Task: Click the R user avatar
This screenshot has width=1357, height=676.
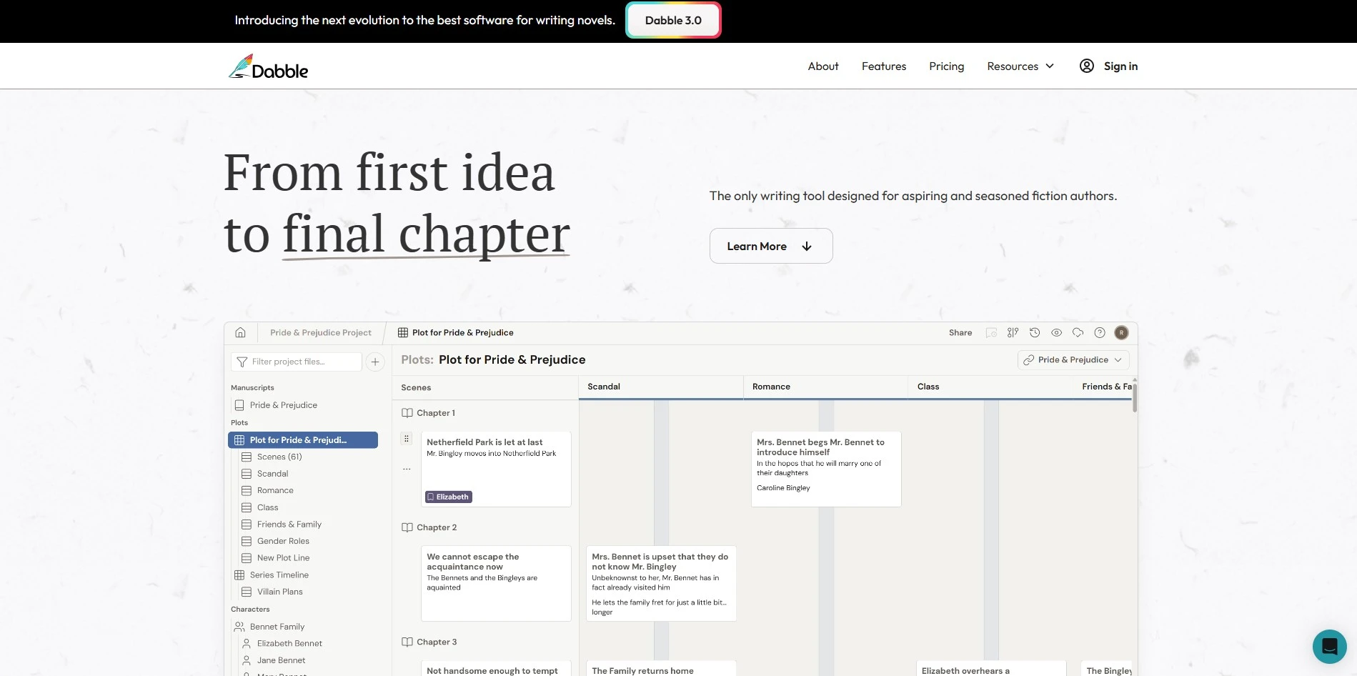Action: pos(1121,332)
